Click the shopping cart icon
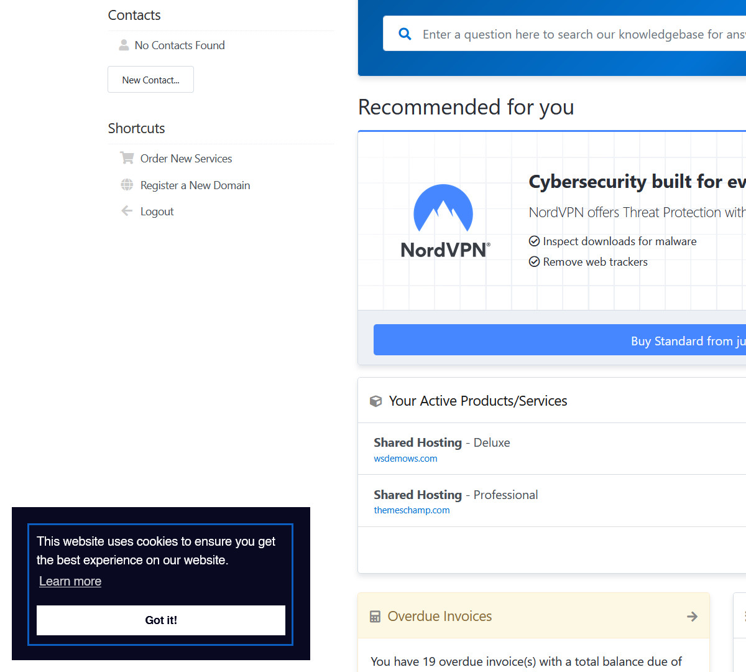This screenshot has height=672, width=746. 127,158
